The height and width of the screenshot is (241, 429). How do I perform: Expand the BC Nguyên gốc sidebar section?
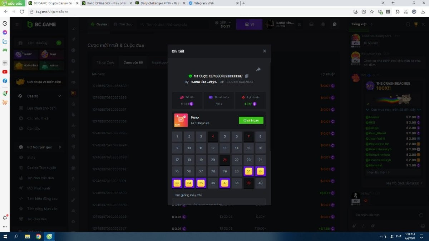[x=60, y=147]
